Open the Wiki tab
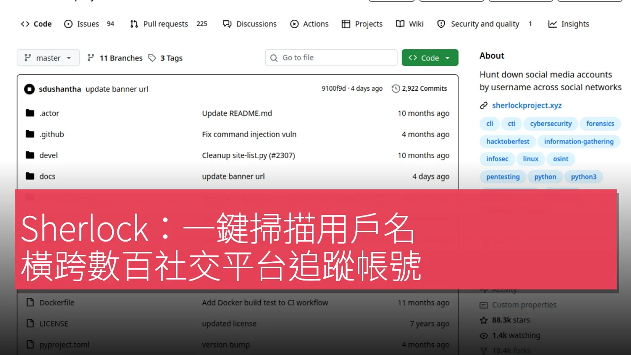The height and width of the screenshot is (355, 631). (x=410, y=24)
